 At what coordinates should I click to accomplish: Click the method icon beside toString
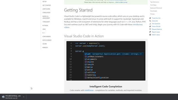pos(86,75)
